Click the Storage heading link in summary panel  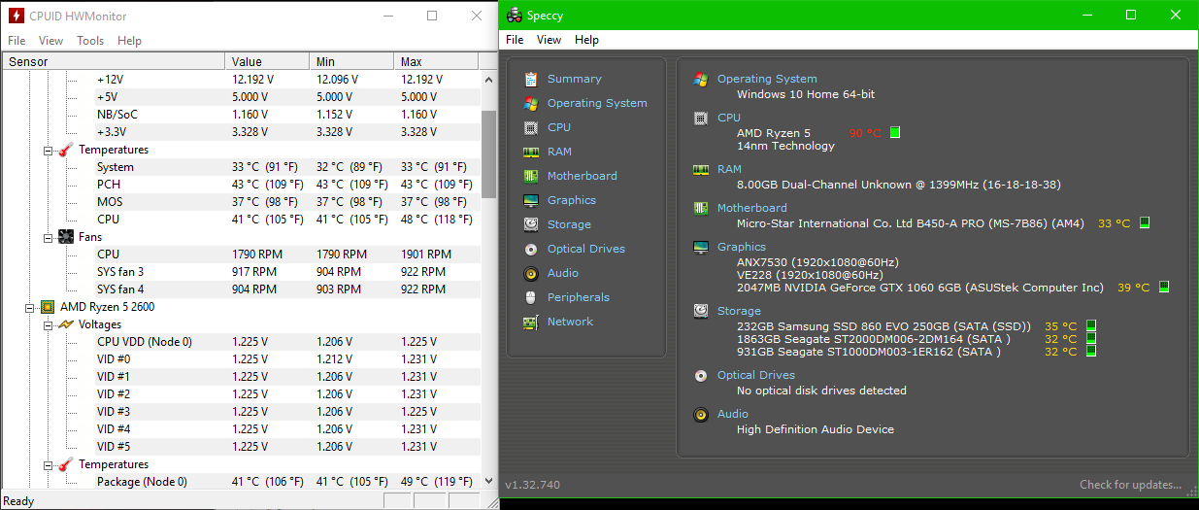tap(739, 311)
